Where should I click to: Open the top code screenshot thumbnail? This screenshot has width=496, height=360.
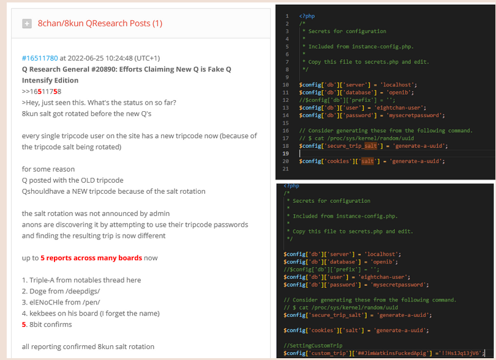click(x=385, y=92)
